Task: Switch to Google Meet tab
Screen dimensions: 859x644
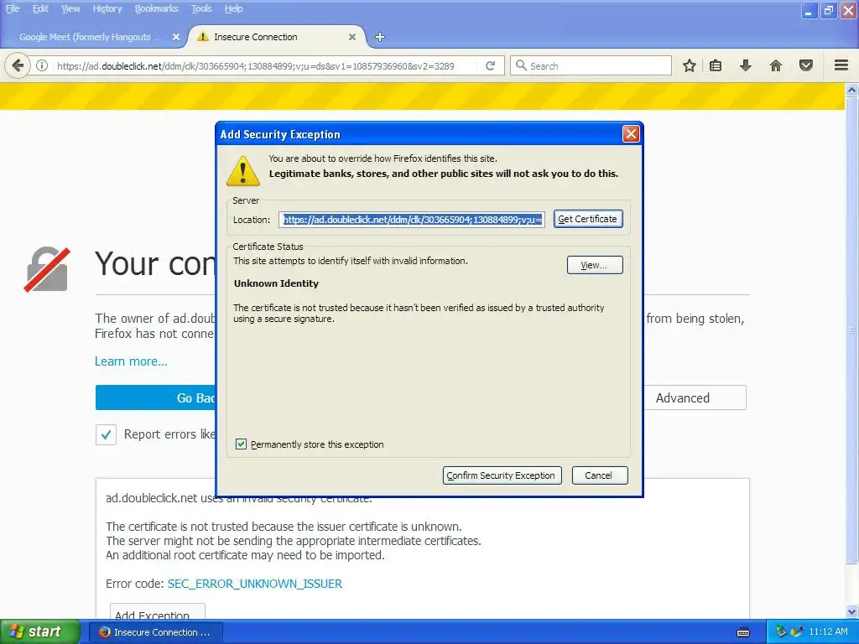Action: pyautogui.click(x=91, y=37)
